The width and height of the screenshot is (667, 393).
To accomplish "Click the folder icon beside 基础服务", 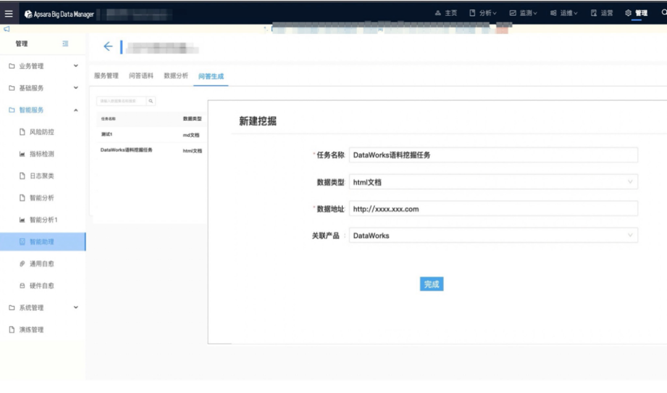I will point(12,88).
